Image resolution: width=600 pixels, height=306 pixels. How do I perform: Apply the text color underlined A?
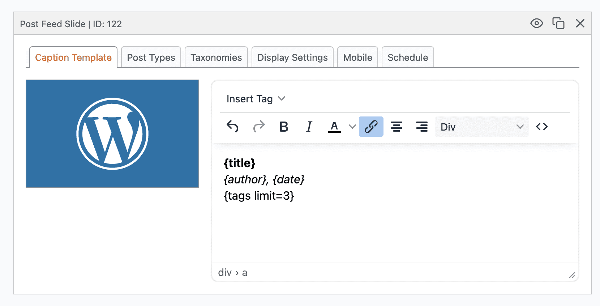pos(334,127)
